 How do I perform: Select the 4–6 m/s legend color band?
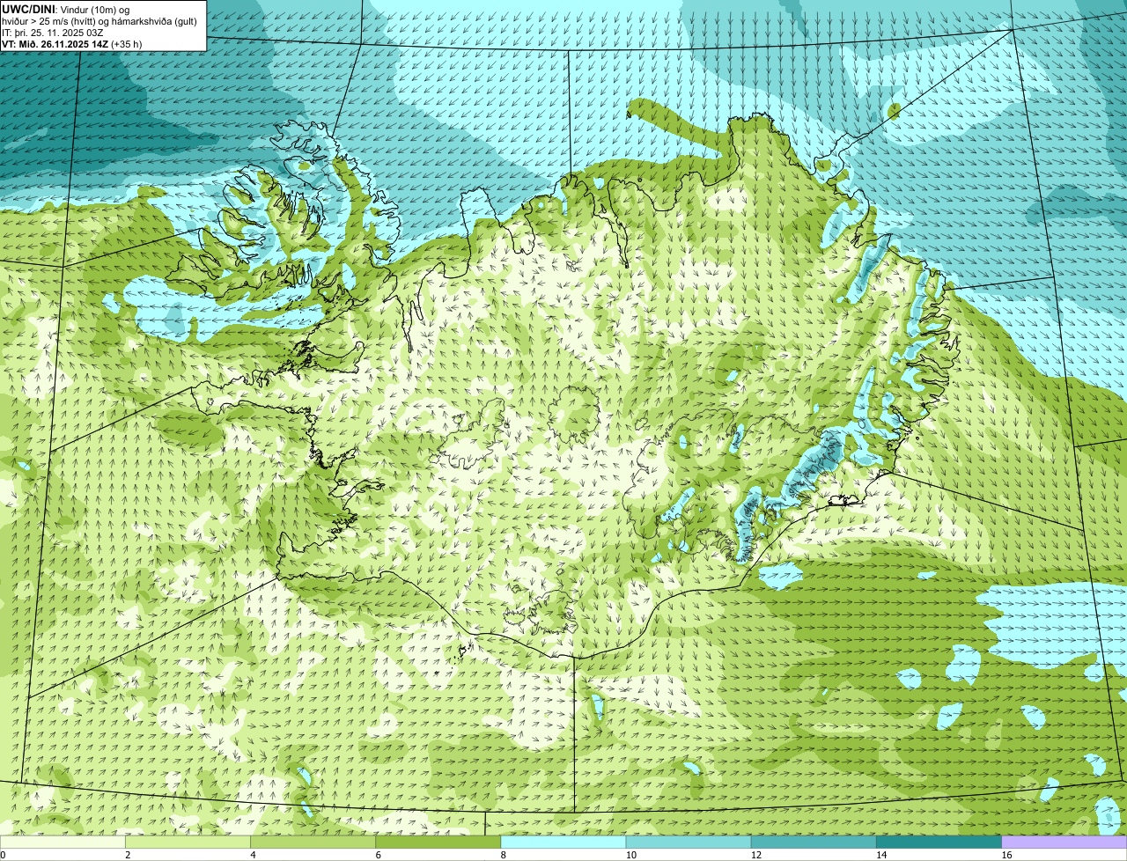click(x=313, y=843)
